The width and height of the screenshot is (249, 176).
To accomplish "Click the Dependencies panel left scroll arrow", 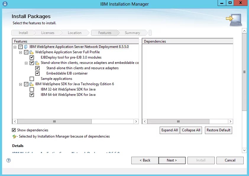I will 145,122.
